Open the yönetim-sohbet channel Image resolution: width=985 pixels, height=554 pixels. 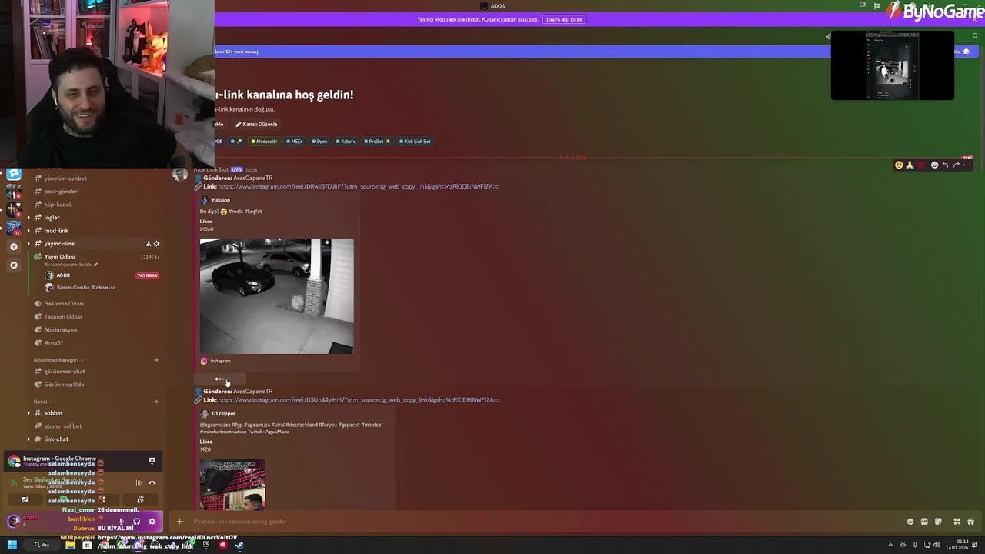65,178
